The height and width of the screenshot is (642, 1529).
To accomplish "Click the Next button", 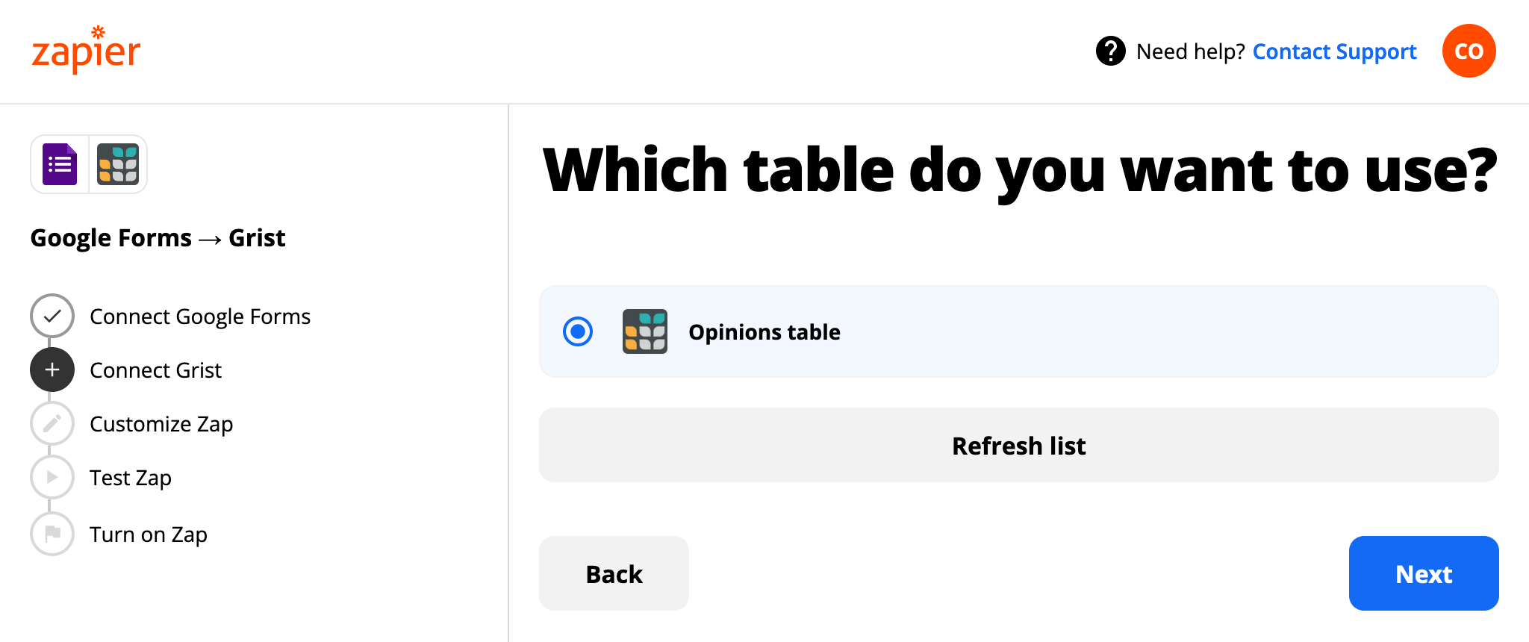I will coord(1423,573).
